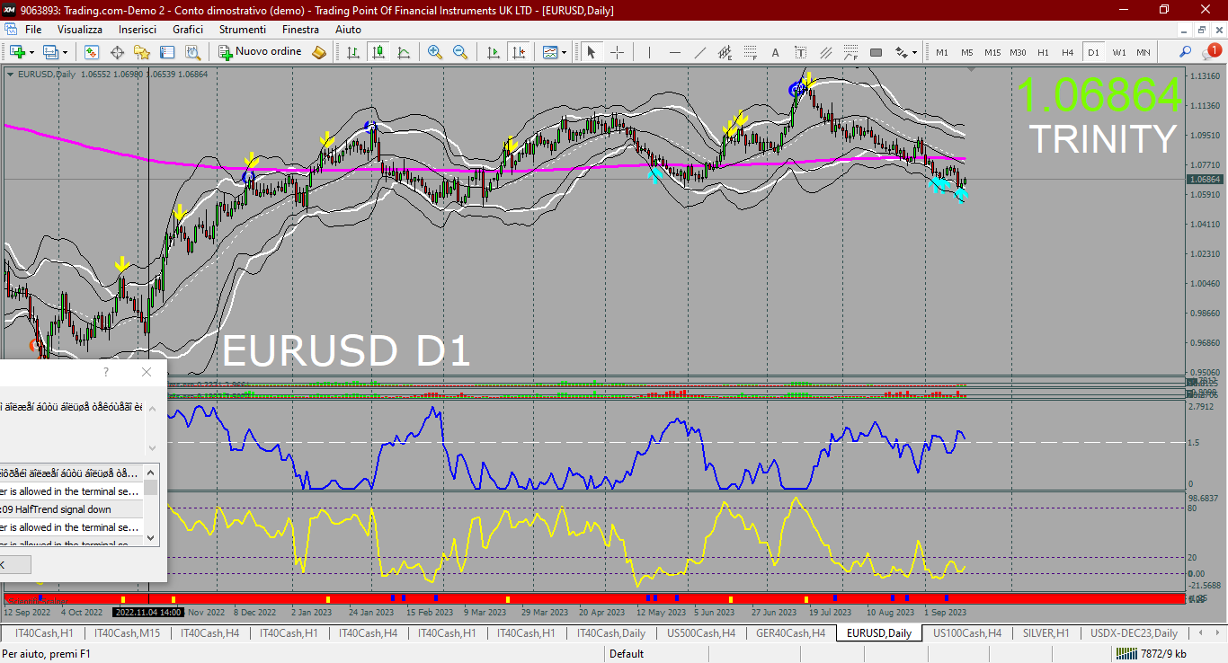Viewport: 1228px width, 663px height.
Task: Toggle the Terminal panel icon
Action: [167, 52]
